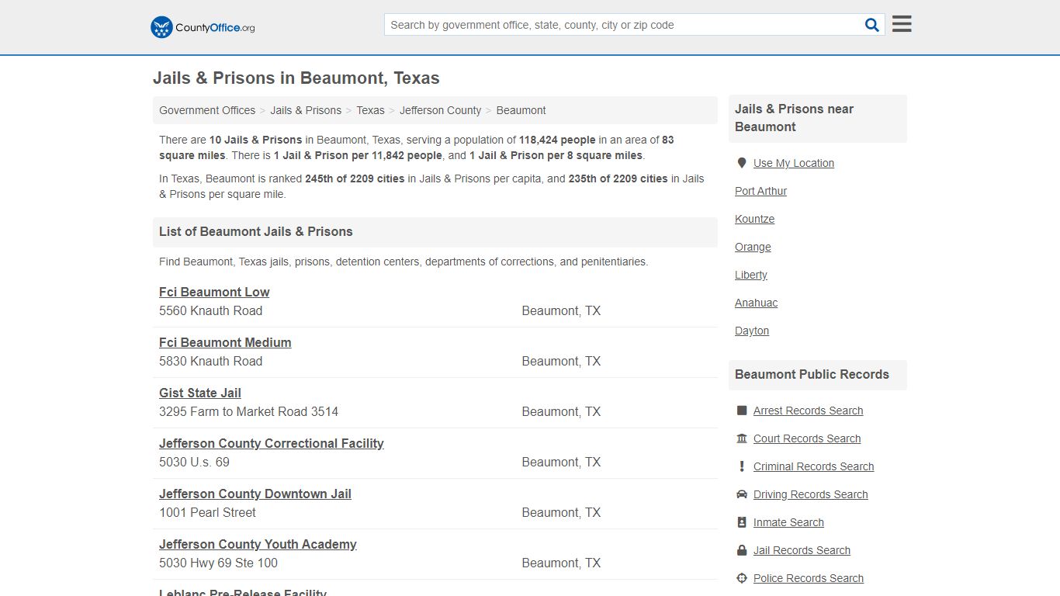Open Arrest Records Search
Screen dimensions: 1060x596
click(x=808, y=411)
